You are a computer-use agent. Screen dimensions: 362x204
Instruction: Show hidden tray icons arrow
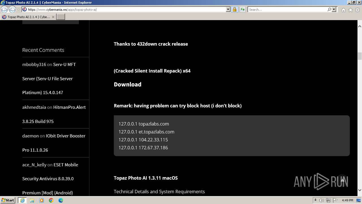(x=315, y=200)
